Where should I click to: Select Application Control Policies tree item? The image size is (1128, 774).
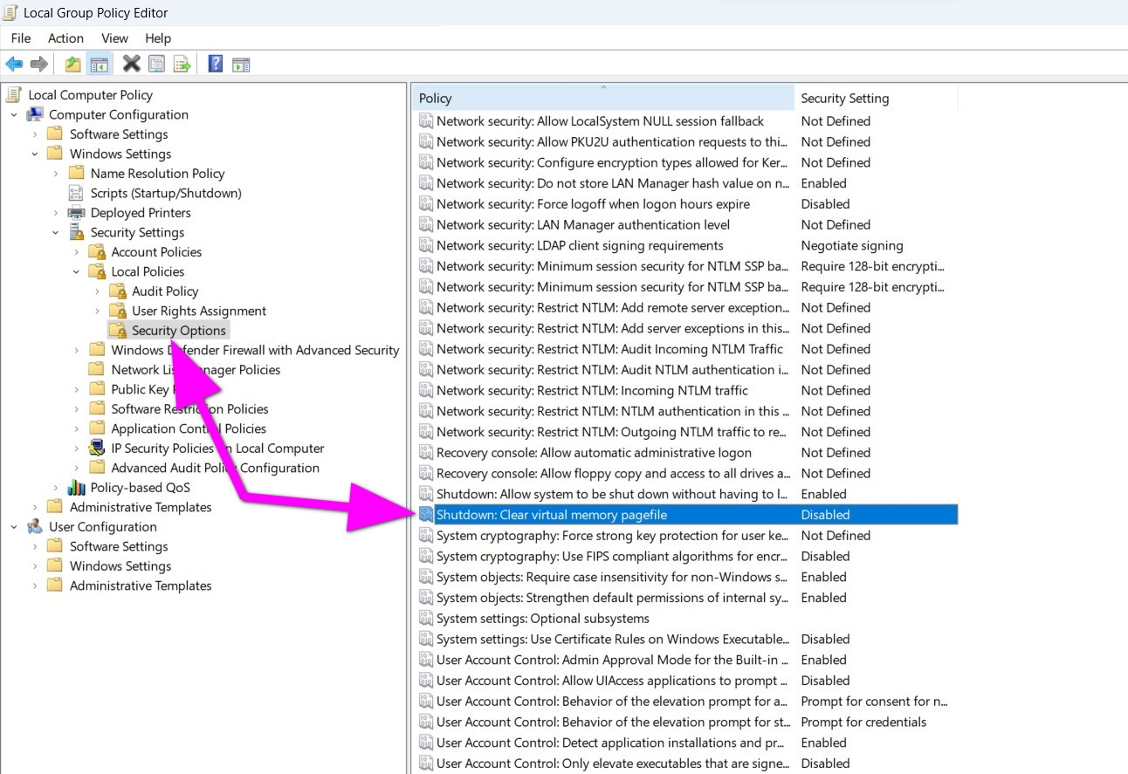pyautogui.click(x=189, y=428)
